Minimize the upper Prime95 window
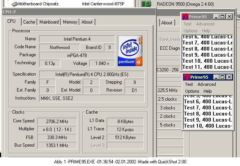 (x=216, y=17)
